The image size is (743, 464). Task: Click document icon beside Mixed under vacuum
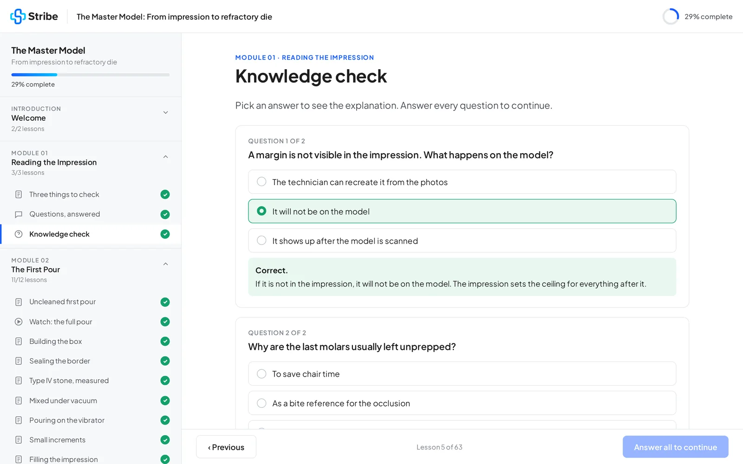[x=19, y=400]
